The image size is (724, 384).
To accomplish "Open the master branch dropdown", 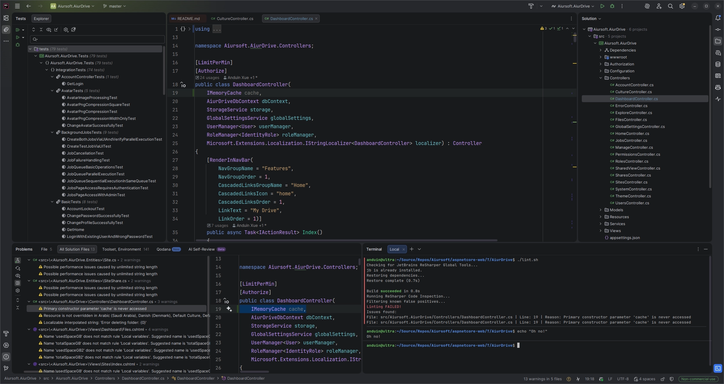I will (115, 6).
